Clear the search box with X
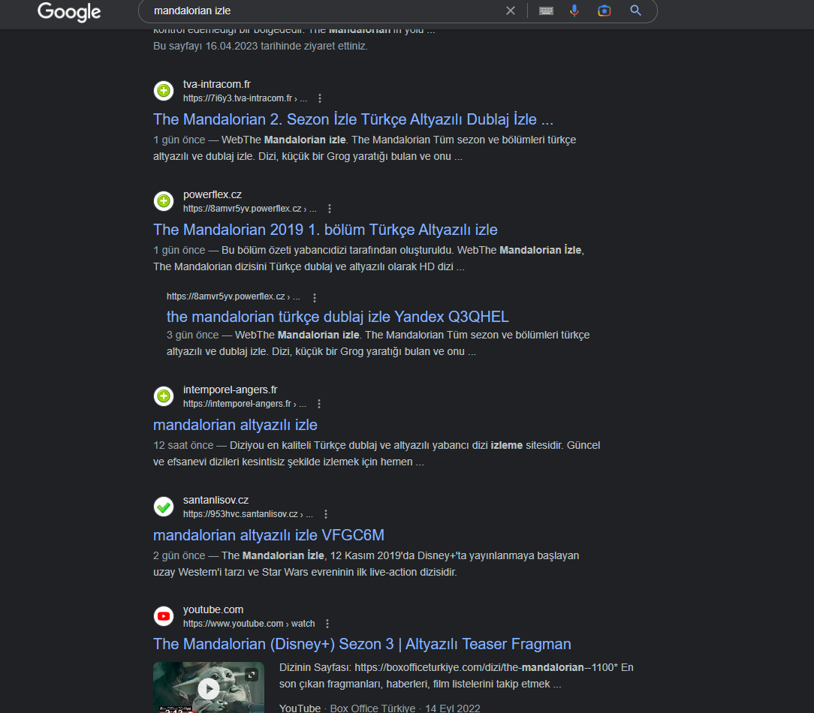This screenshot has height=713, width=814. coord(511,11)
